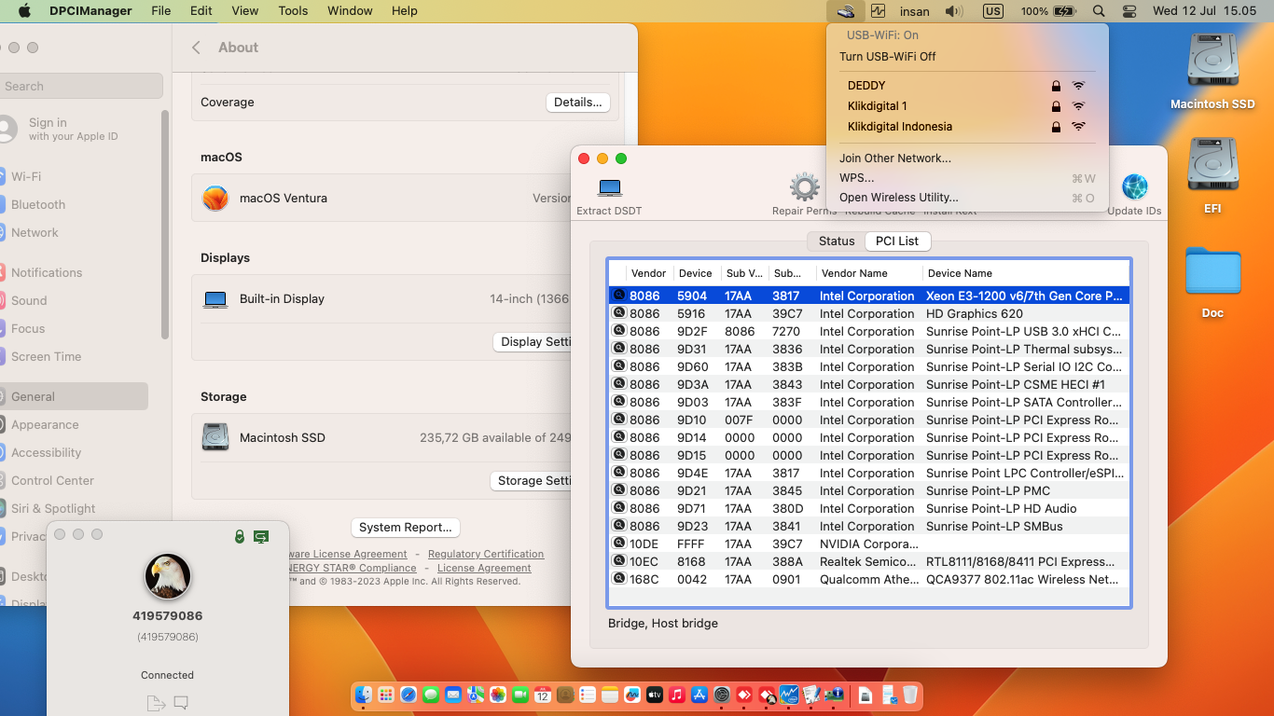
Task: Choose Open Wireless Utility from the menu
Action: (899, 197)
